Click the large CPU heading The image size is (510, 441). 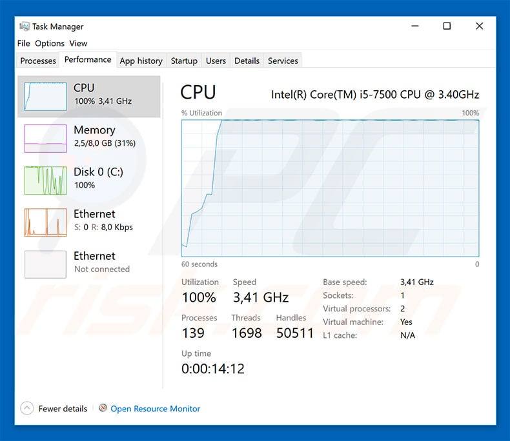point(198,92)
